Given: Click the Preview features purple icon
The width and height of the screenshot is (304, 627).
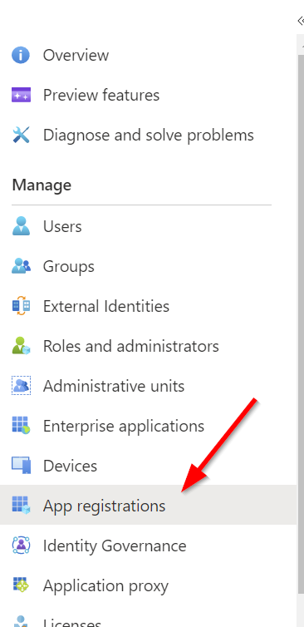Looking at the screenshot, I should tap(21, 95).
